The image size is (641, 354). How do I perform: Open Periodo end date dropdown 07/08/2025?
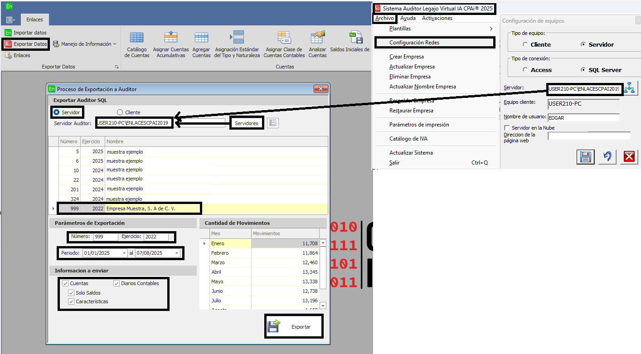pos(176,253)
